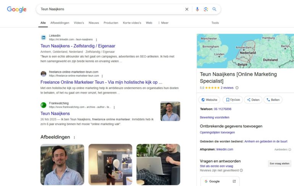Image resolution: width=294 pixels, height=186 pixels.
Task: Switch to the Web tab
Action: [149, 23]
